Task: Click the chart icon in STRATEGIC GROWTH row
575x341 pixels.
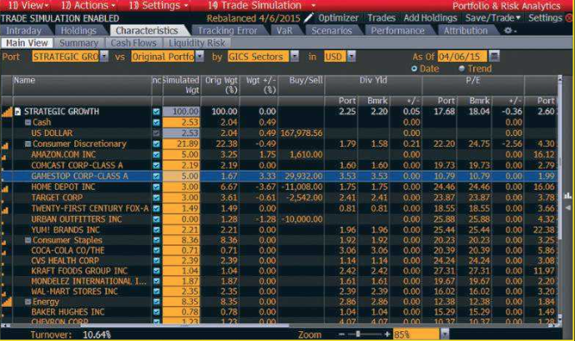Action: tap(7, 112)
